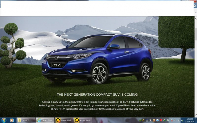Click the scrollbar up arrow
The width and height of the screenshot is (197, 123).
click(196, 19)
